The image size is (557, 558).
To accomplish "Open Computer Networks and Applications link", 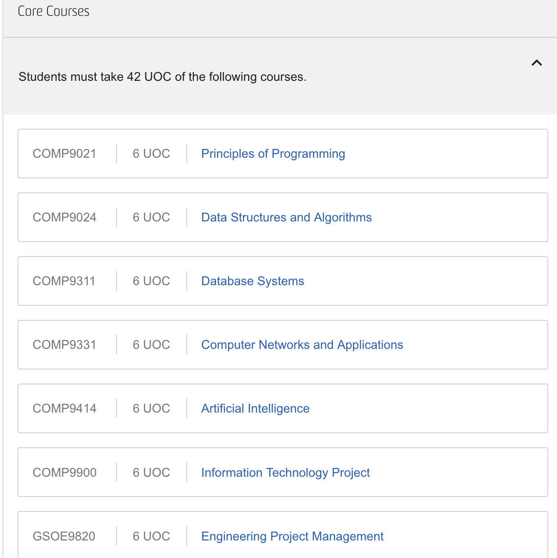I will (x=302, y=345).
